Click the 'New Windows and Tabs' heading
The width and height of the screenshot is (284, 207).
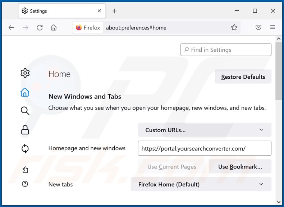point(85,96)
